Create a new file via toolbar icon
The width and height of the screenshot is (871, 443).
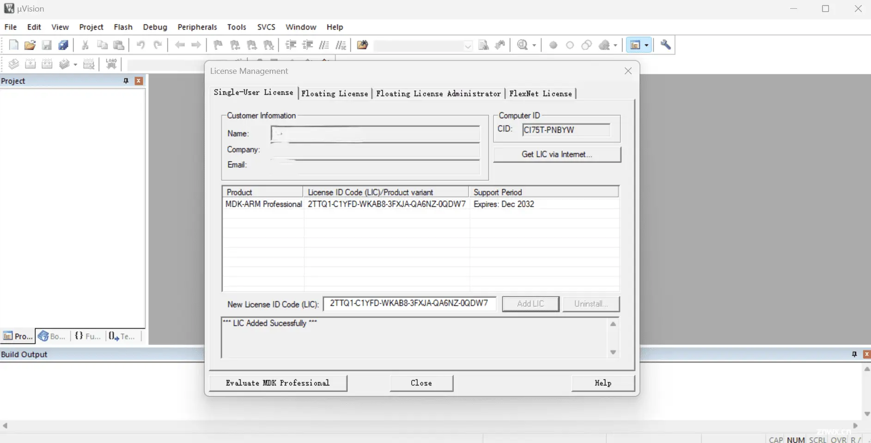coord(14,45)
